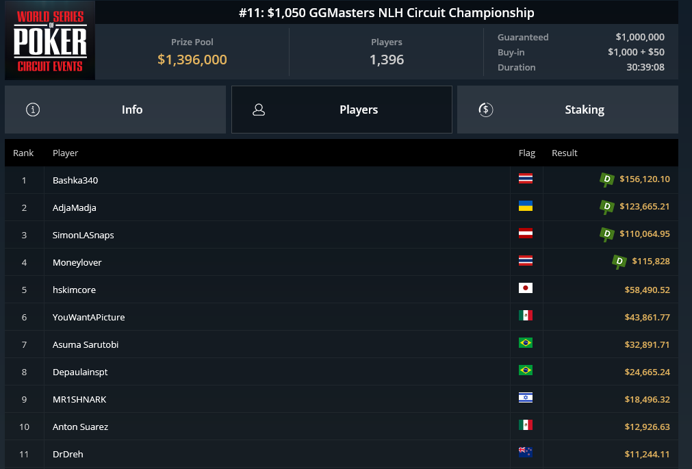
Task: Click the green D badge next to $115,828
Action: click(x=619, y=262)
